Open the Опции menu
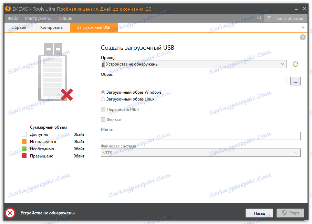Viewport: 312px width, 224px height. click(66, 19)
